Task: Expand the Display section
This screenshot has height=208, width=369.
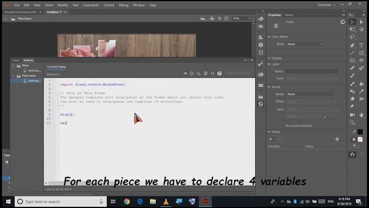Action: coord(269,58)
